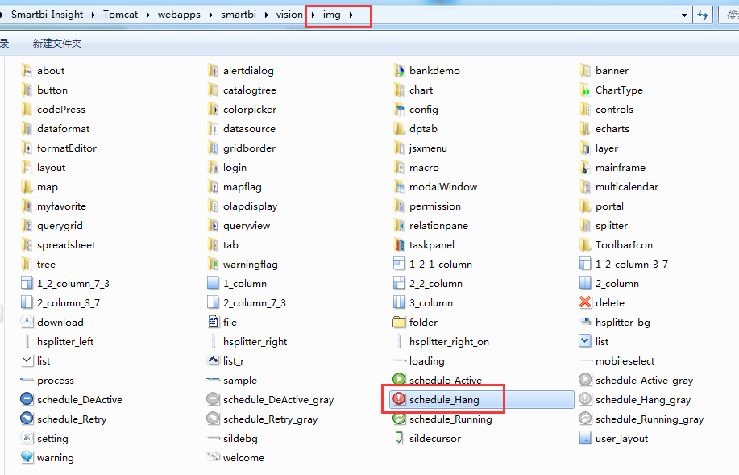This screenshot has height=475, width=739.
Task: Select the sildecursor icon
Action: tap(399, 438)
